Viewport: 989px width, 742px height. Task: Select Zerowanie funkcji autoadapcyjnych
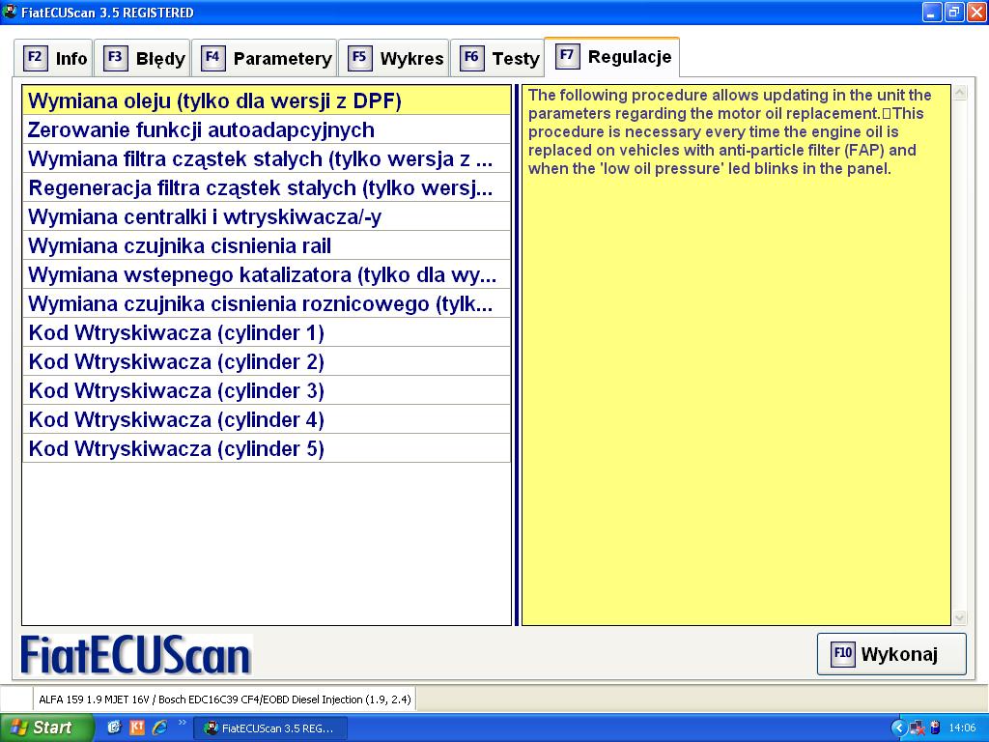pyautogui.click(x=267, y=130)
